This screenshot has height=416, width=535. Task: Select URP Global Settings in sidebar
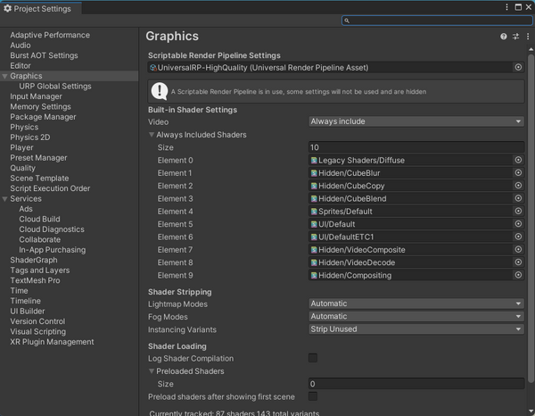(55, 87)
